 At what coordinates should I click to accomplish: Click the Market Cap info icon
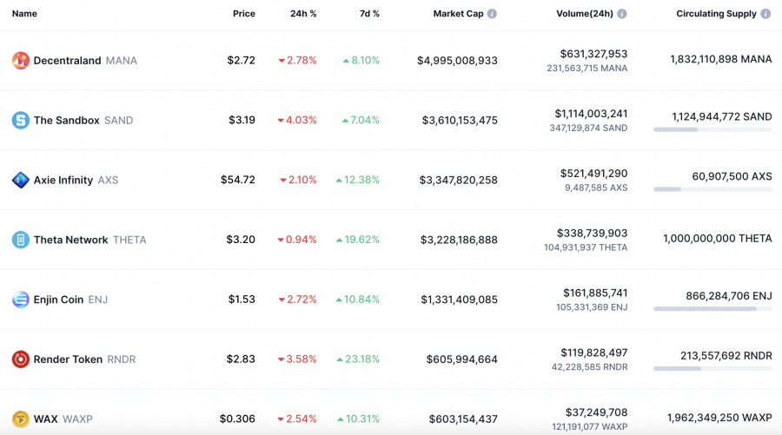point(492,14)
